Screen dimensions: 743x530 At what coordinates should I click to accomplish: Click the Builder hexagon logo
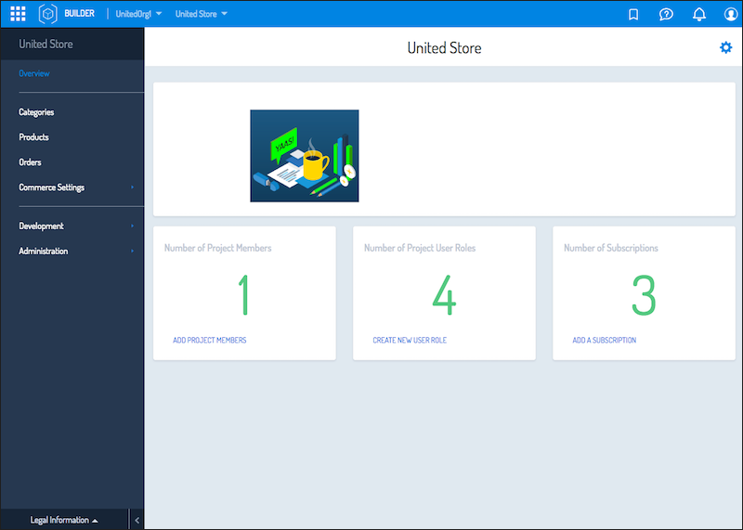coord(48,14)
